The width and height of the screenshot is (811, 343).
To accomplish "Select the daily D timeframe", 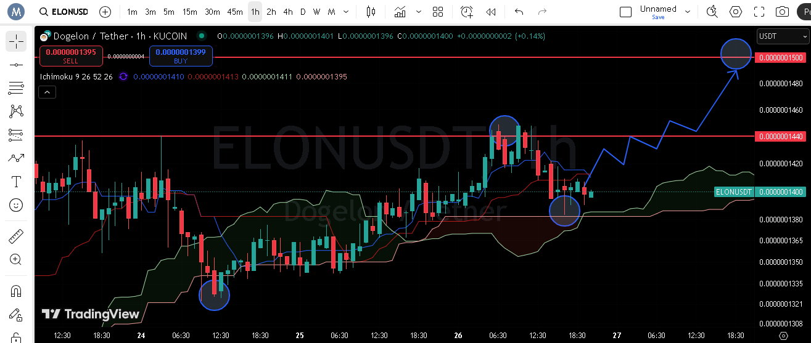I will 303,12.
